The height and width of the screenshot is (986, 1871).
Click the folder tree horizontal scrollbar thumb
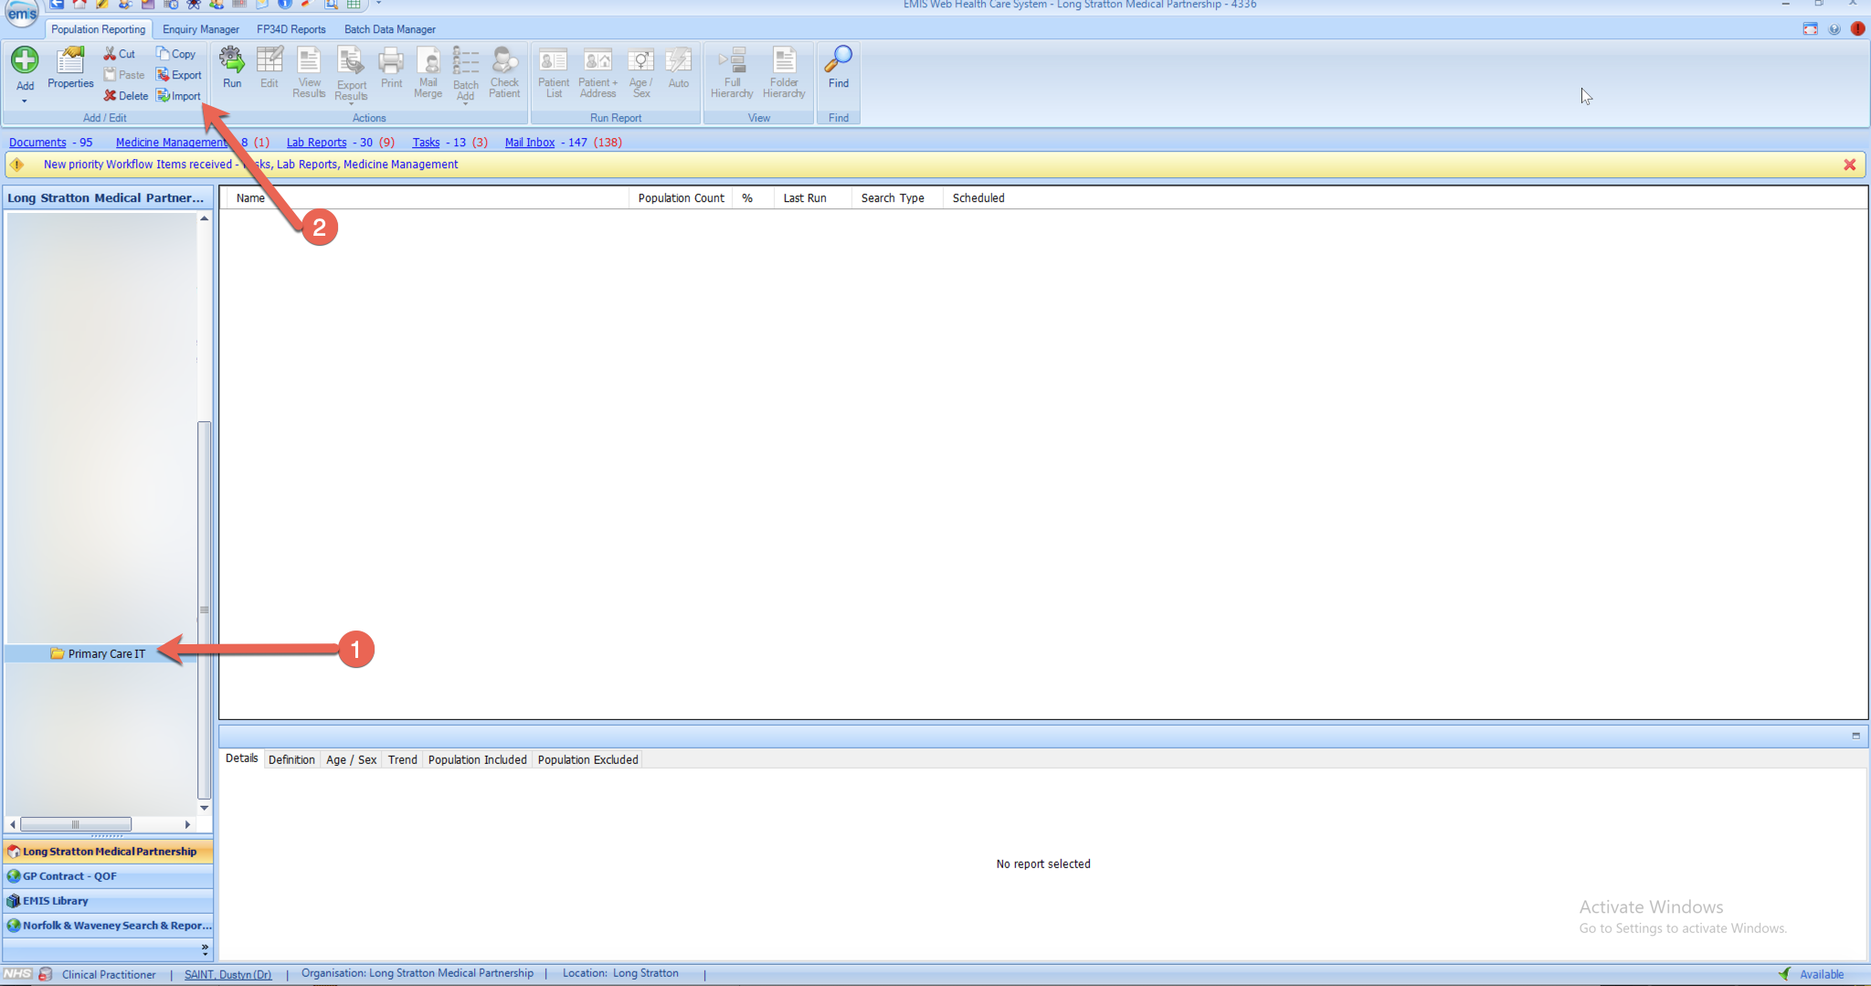click(x=76, y=824)
